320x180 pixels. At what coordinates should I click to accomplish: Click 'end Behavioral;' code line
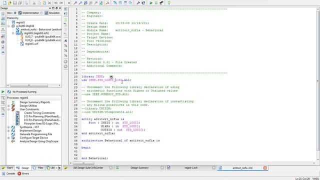(94, 158)
